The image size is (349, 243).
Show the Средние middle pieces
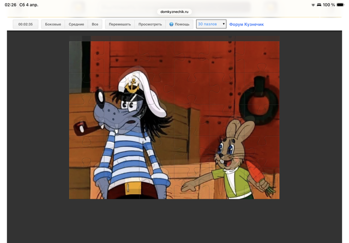pyautogui.click(x=76, y=25)
